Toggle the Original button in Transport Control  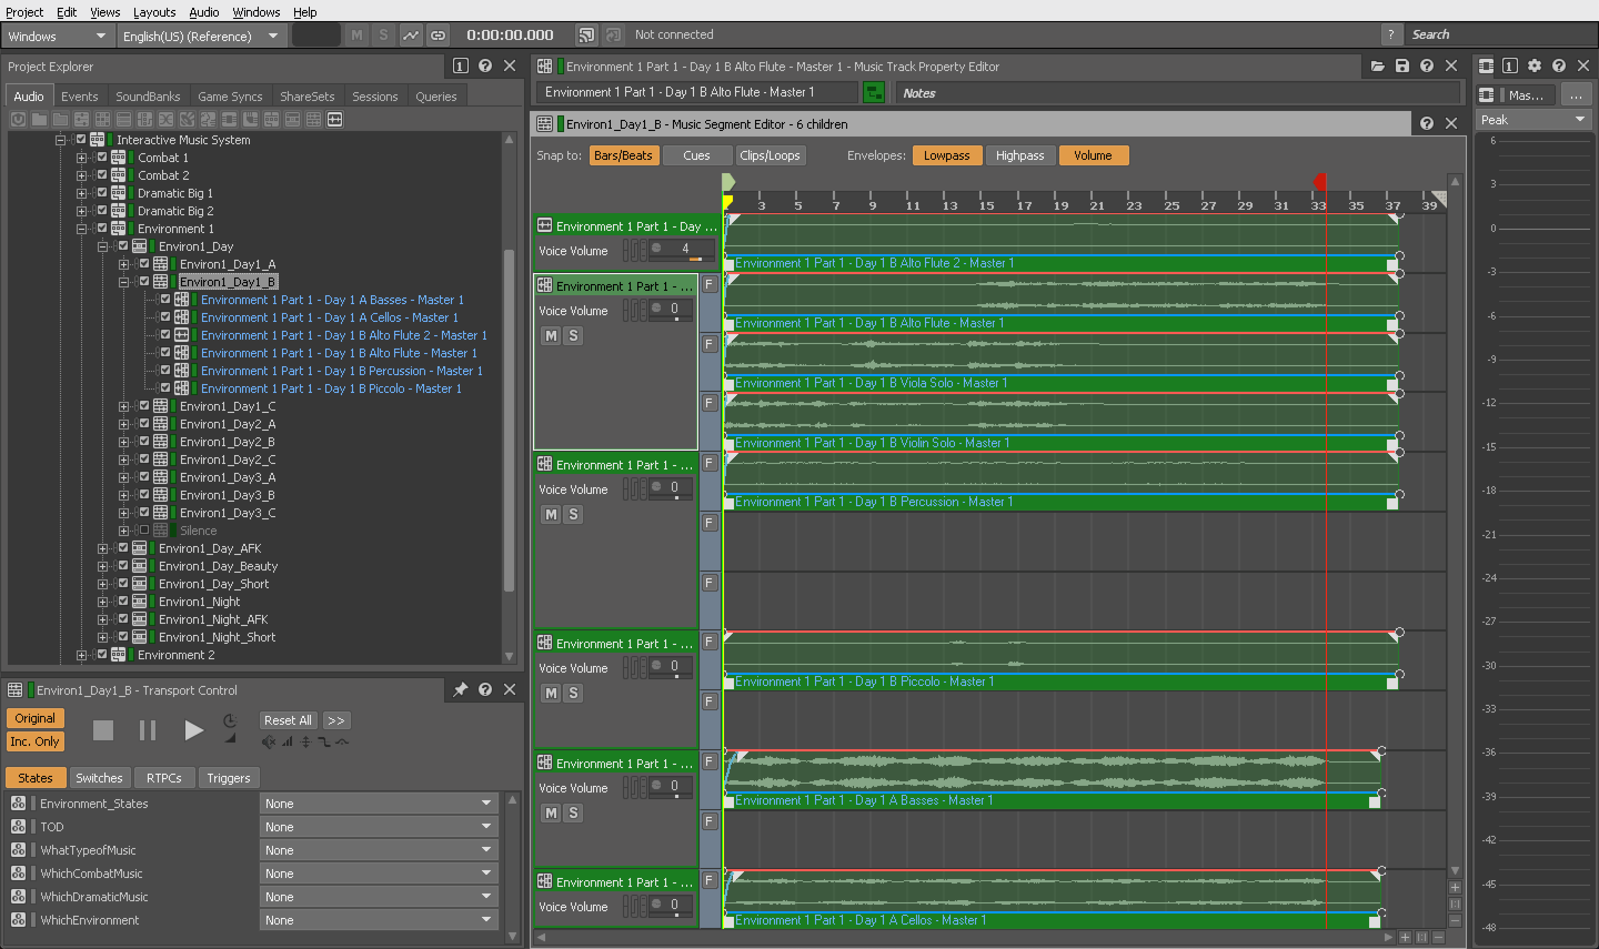pyautogui.click(x=35, y=718)
